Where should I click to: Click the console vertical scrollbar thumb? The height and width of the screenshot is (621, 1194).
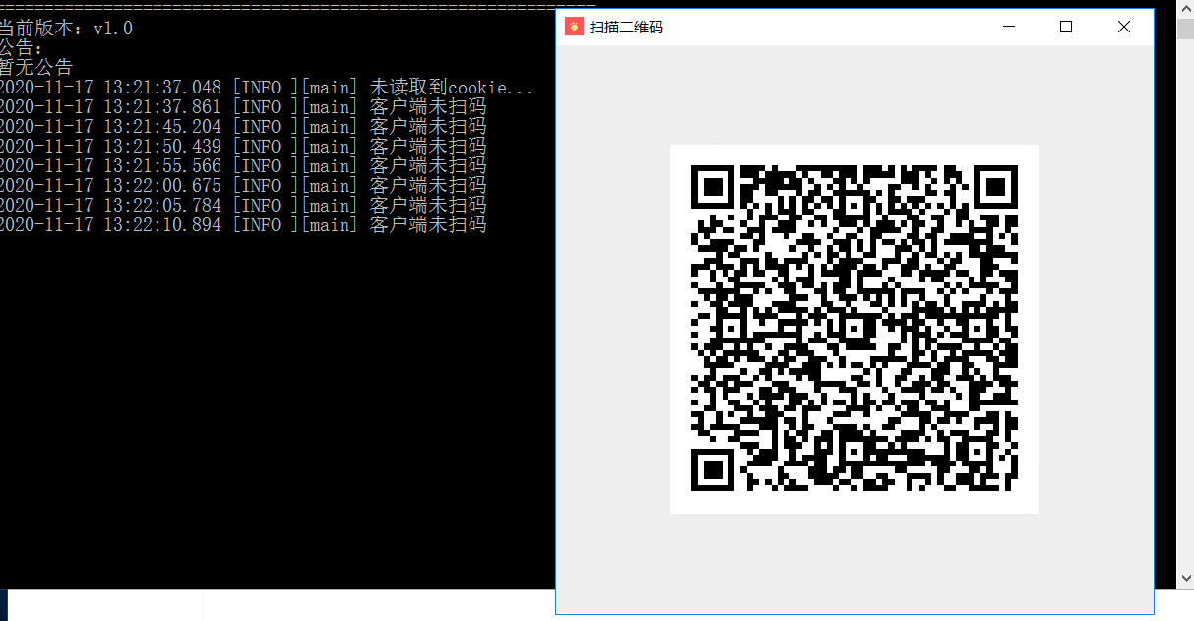[x=1185, y=27]
